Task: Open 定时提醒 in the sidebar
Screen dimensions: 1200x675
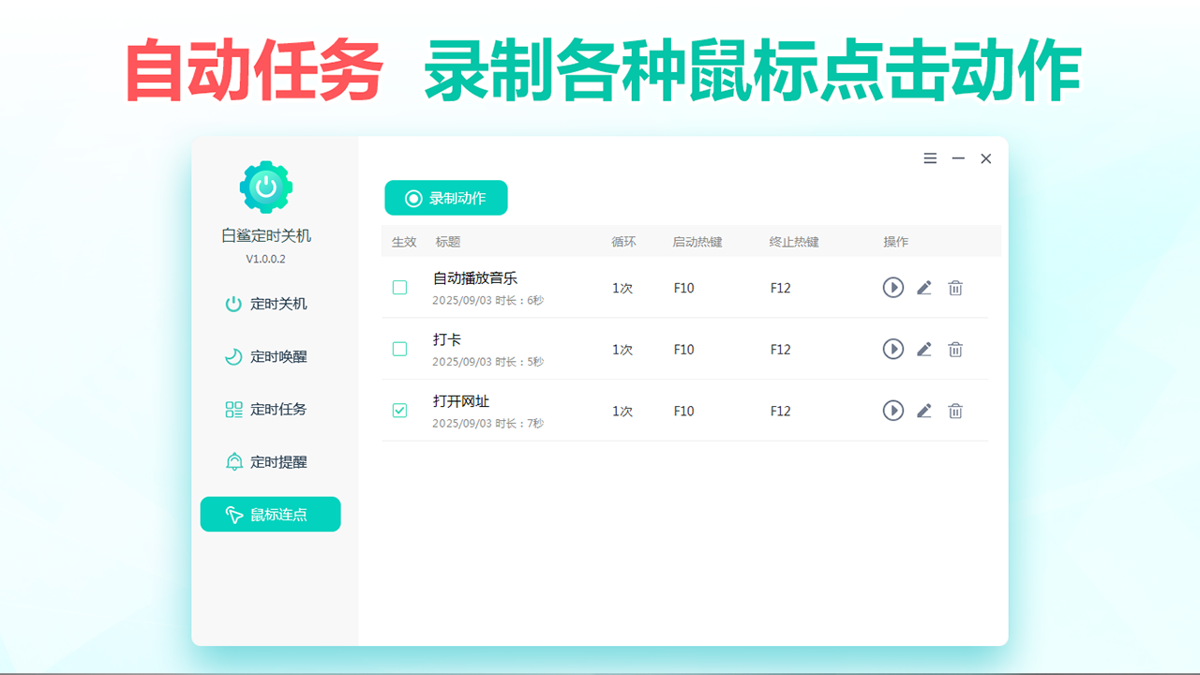Action: tap(267, 462)
